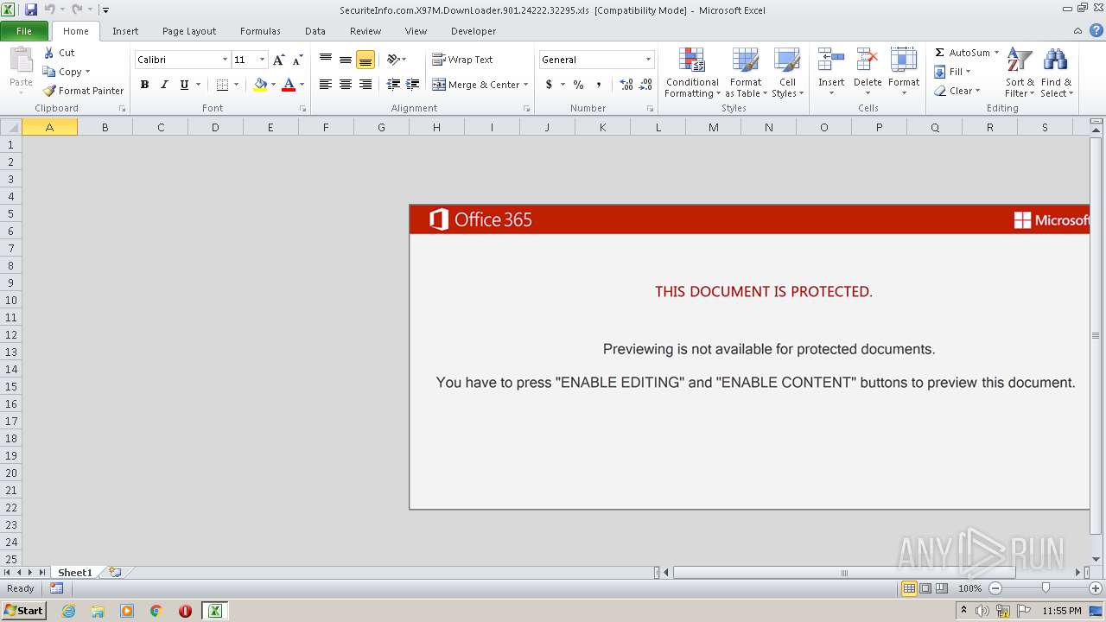Select column A header
The width and height of the screenshot is (1106, 622).
(x=49, y=127)
